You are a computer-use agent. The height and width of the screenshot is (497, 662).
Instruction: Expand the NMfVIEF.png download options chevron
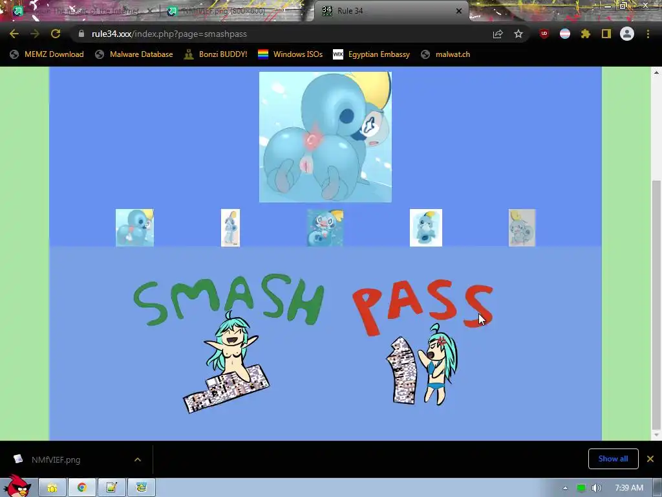click(x=138, y=459)
